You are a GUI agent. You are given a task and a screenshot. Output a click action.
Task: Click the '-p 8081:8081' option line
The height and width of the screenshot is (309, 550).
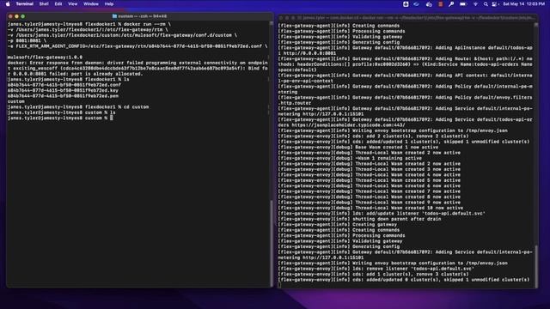point(27,40)
